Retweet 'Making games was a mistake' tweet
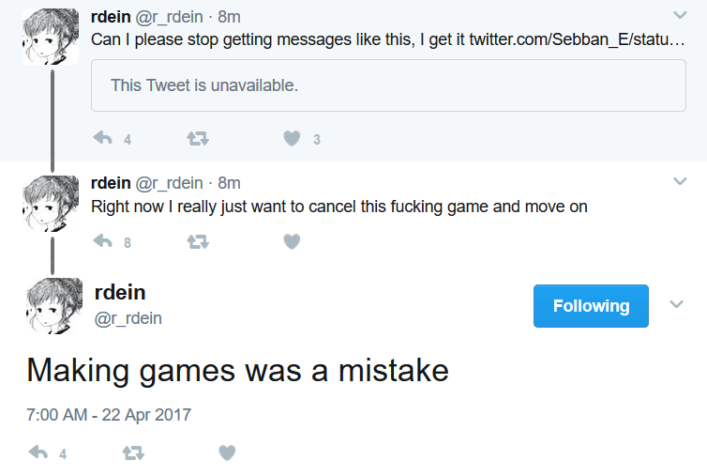Screen dimensions: 707x476 coord(133,453)
